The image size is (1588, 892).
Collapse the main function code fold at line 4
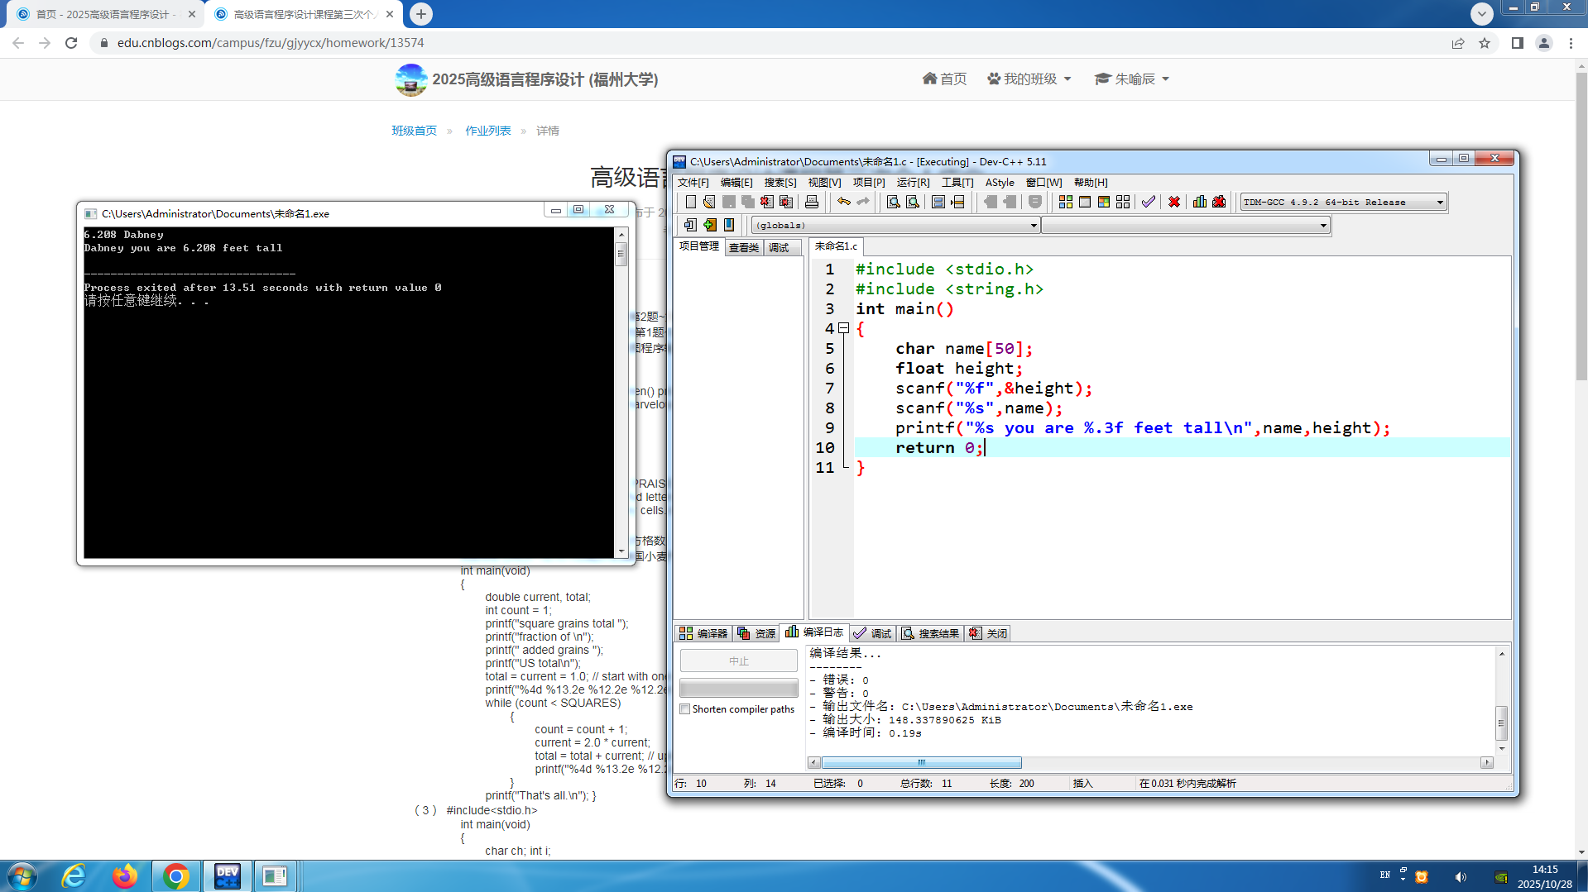844,328
